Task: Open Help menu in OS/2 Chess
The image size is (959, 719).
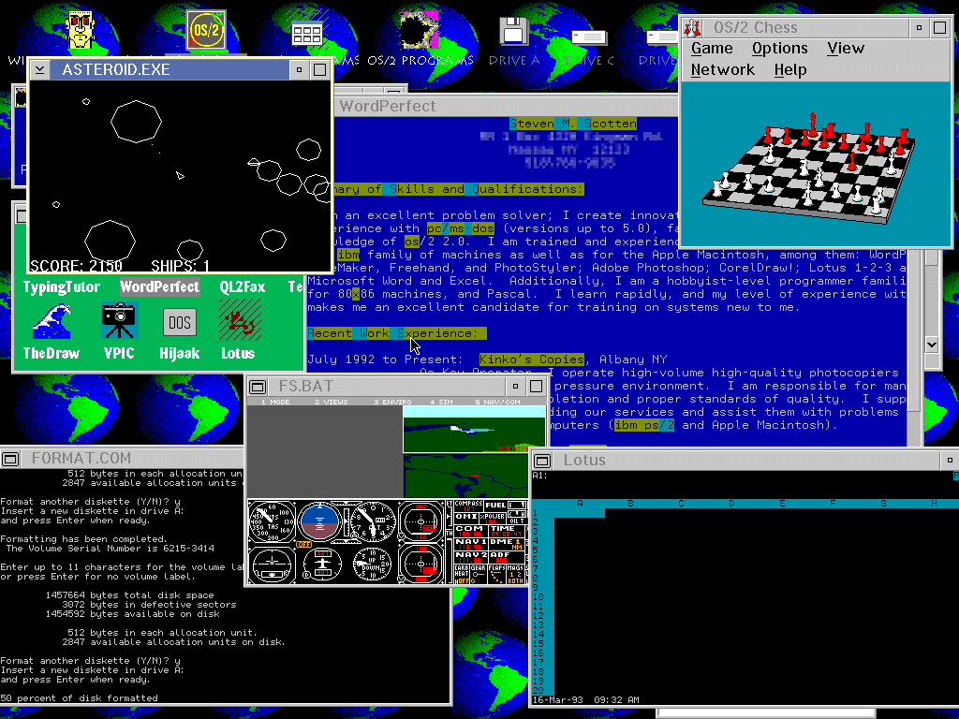Action: pyautogui.click(x=790, y=70)
